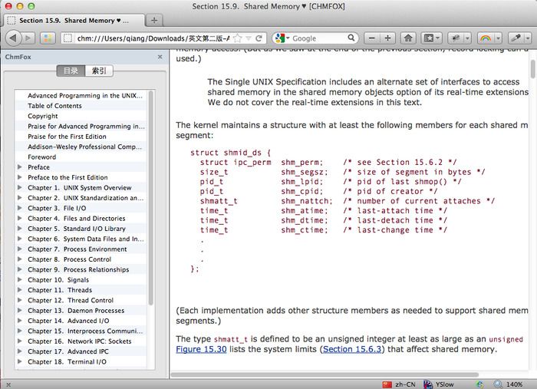Click the zoom in plus button
Screen dimensions: 537x389
click(387, 38)
